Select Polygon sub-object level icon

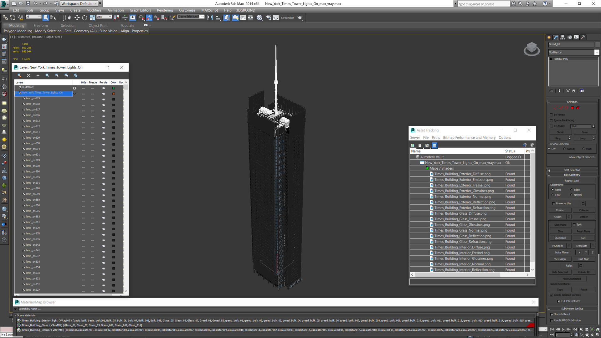point(572,108)
